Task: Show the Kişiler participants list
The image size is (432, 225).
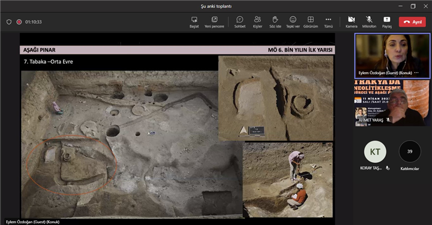Action: click(257, 22)
